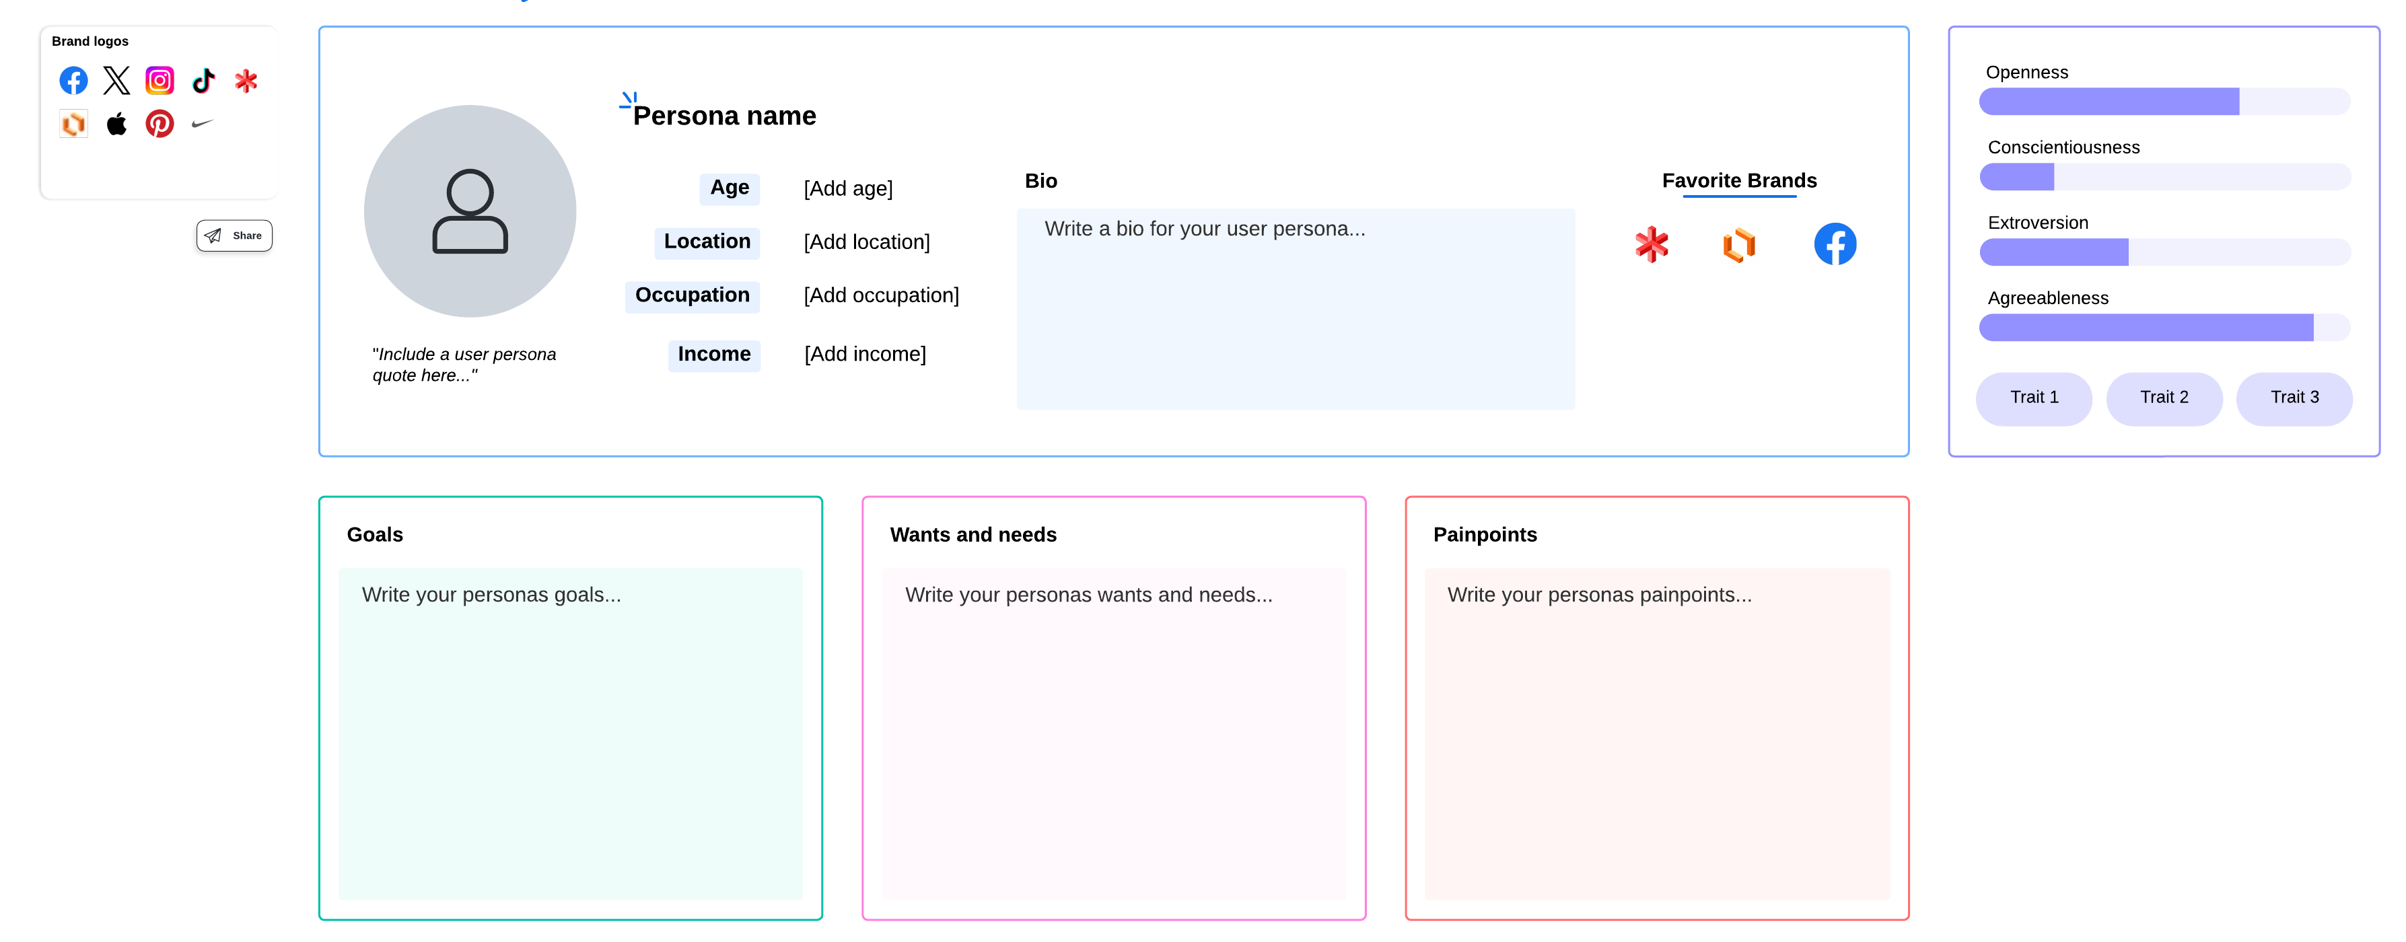The image size is (2406, 942).
Task: Click the red asterisk logo in Brand logos
Action: (246, 80)
